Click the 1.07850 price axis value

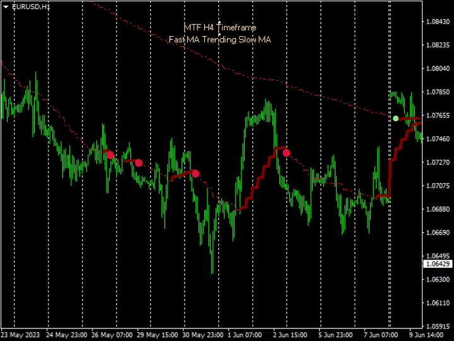[438, 92]
